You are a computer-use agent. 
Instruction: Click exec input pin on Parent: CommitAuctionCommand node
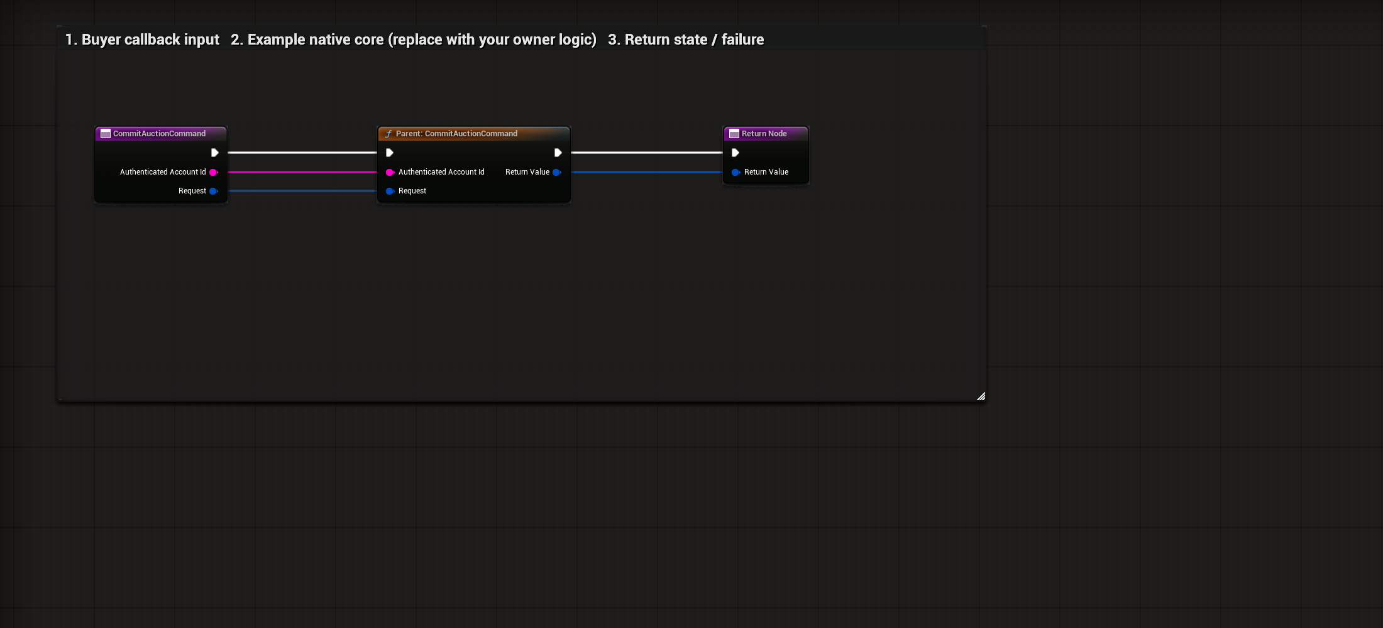[389, 153]
